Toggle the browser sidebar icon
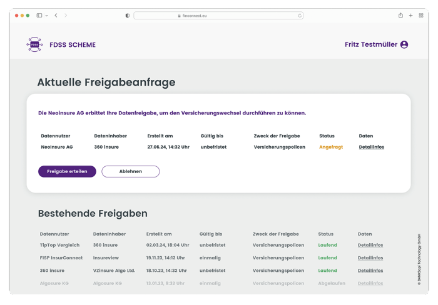438x305 pixels. coord(39,16)
